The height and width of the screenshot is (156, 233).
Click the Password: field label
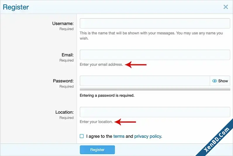63,81
